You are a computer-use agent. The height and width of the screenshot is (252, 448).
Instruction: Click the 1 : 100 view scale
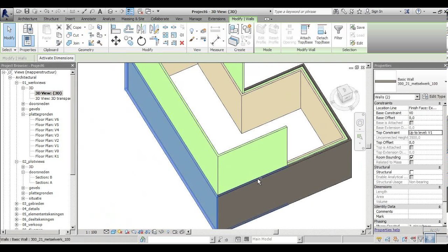coord(91,232)
